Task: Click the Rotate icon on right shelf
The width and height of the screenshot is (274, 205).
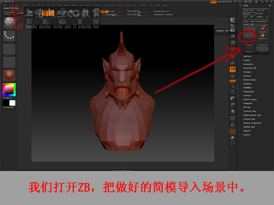Action: pyautogui.click(x=232, y=111)
